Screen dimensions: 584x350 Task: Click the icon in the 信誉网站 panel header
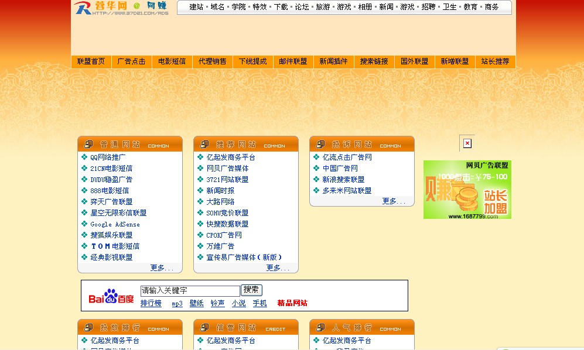point(204,327)
